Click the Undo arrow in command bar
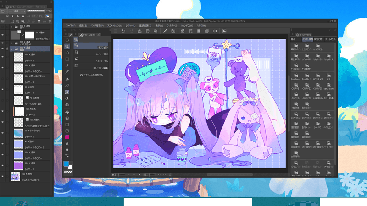The height and width of the screenshot is (206, 367). pos(123,31)
